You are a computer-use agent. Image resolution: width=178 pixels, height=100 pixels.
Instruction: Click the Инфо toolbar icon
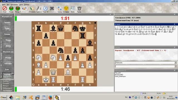(x=73, y=9)
